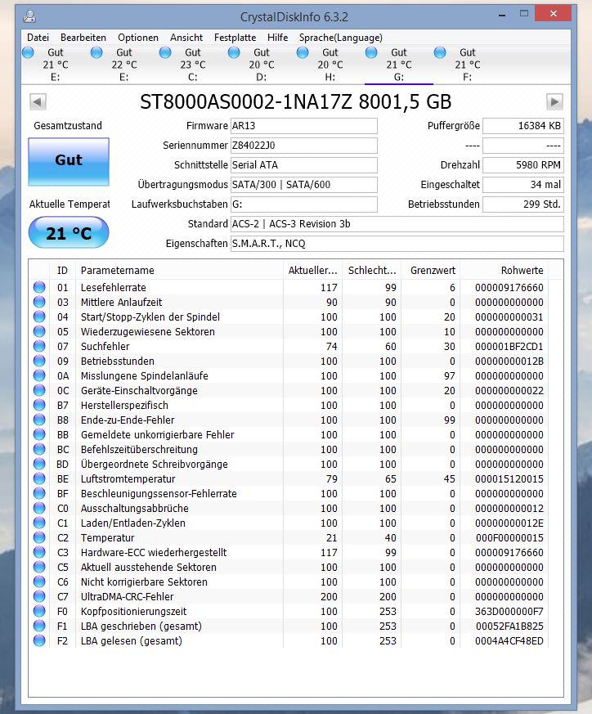592x714 pixels.
Task: Click the Puffergröße value 16384 KB
Action: [x=522, y=126]
